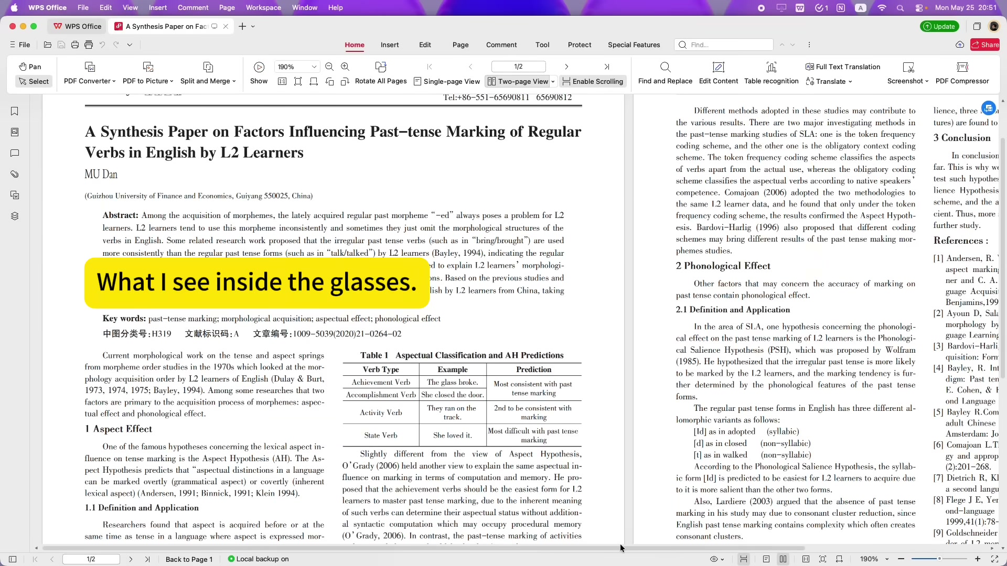The image size is (1007, 566).
Task: Start Full Text Translation
Action: pyautogui.click(x=843, y=67)
